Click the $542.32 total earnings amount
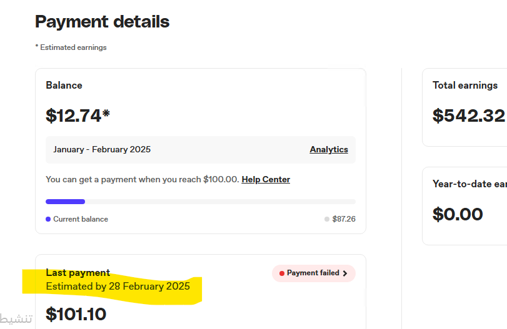This screenshot has height=329, width=507. click(469, 115)
